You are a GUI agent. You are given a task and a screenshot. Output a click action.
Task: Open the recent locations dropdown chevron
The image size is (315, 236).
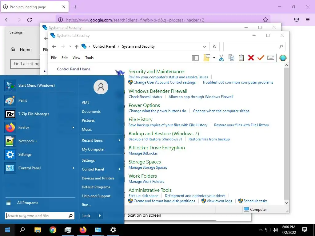70,46
